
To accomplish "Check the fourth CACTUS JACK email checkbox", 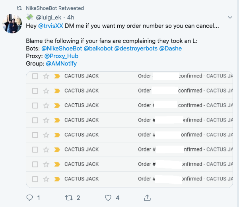I will [x=35, y=120].
